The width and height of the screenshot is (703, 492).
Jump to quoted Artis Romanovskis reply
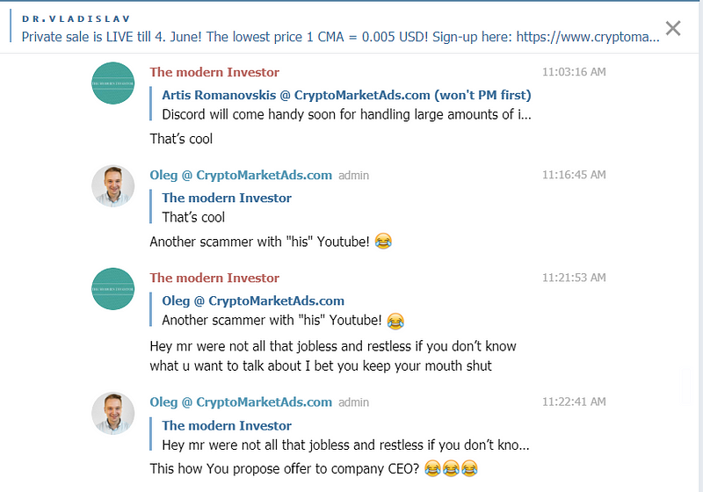[341, 105]
